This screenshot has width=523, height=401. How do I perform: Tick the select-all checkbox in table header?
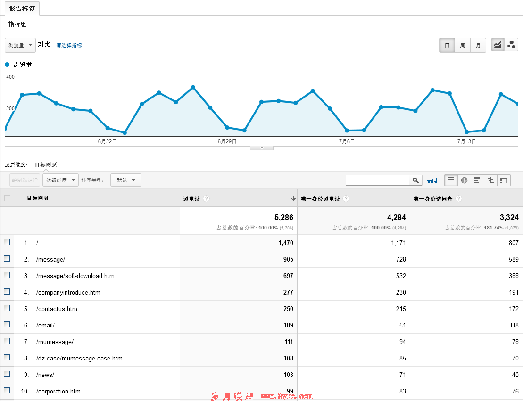(x=7, y=198)
